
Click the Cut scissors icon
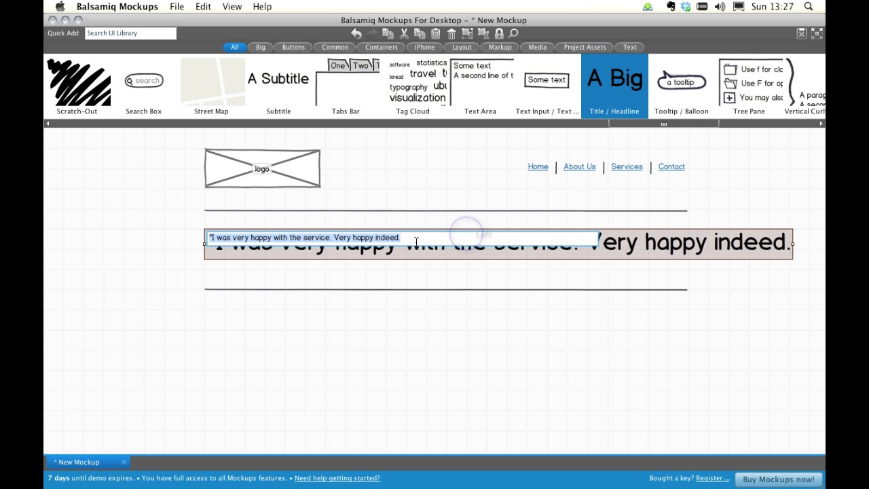[x=404, y=33]
